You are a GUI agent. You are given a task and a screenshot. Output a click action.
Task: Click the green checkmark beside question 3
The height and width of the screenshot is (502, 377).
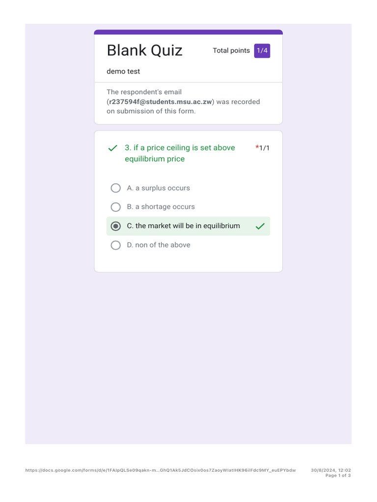(x=112, y=148)
